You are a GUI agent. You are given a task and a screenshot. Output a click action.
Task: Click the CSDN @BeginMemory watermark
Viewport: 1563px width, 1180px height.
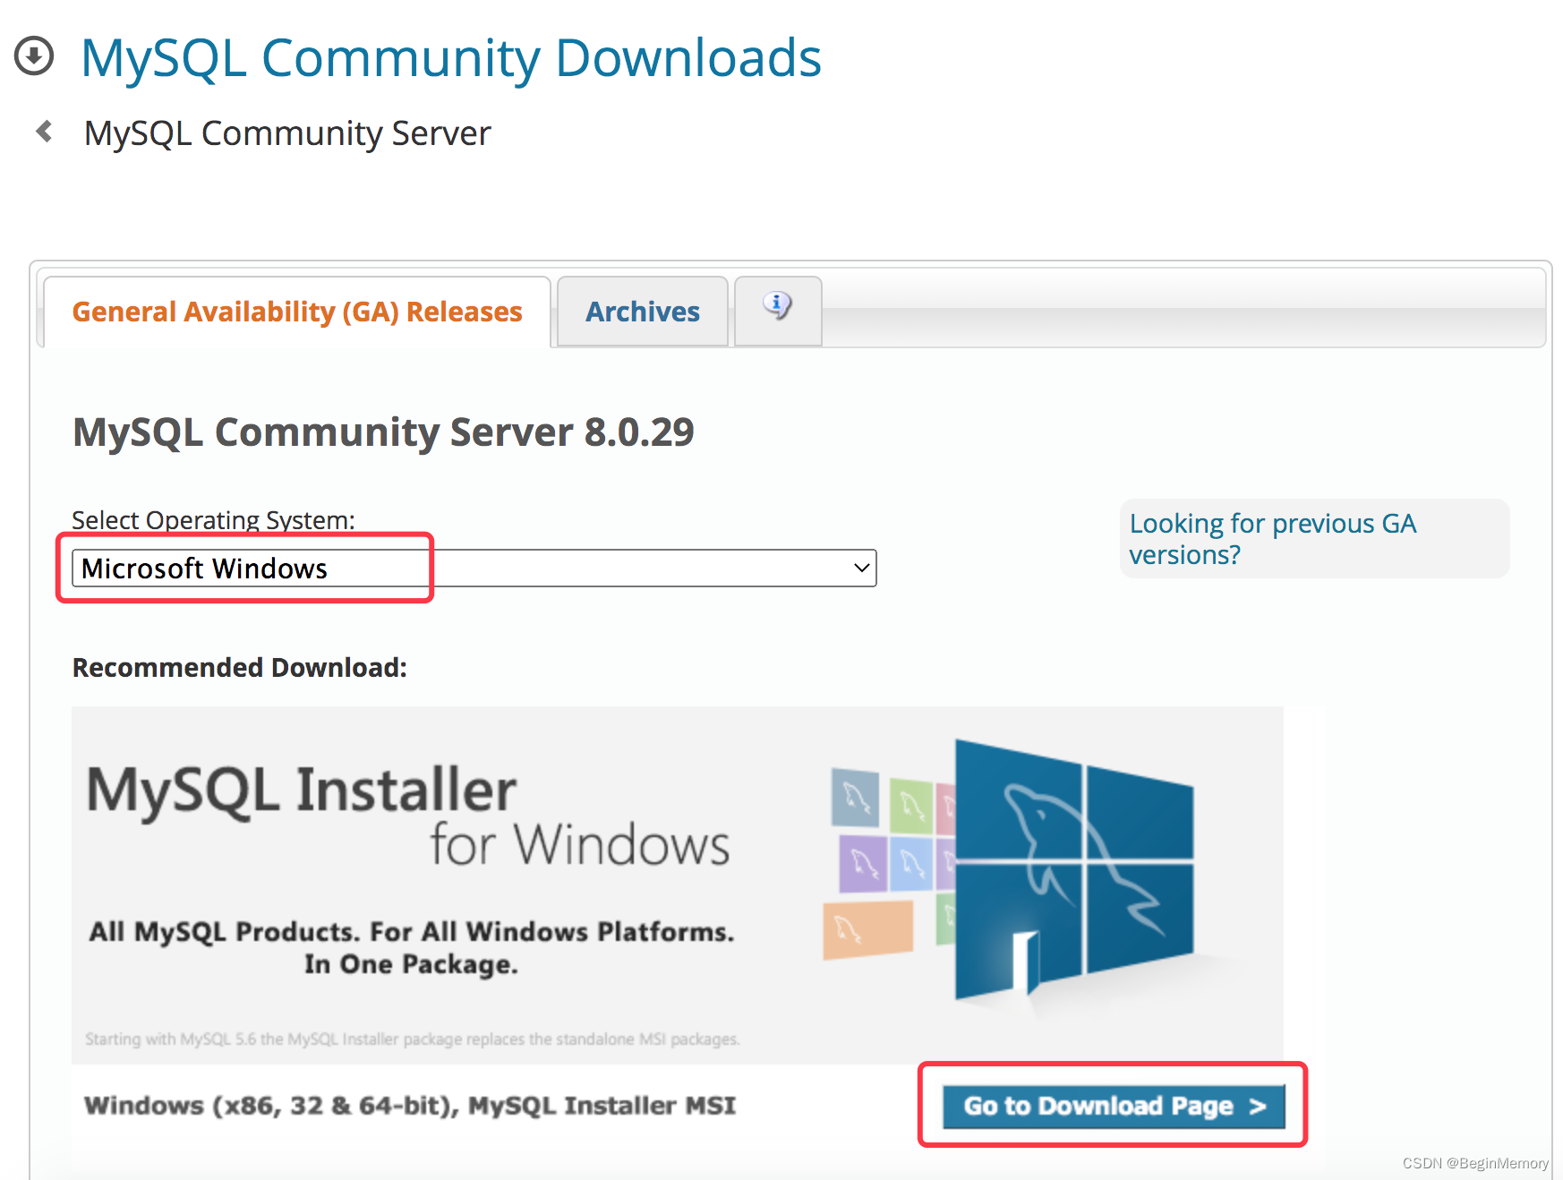point(1474,1164)
